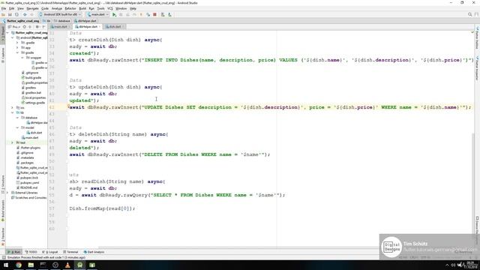Open the main.dart run configuration dropdown
This screenshot has height=270, width=480.
click(x=98, y=14)
